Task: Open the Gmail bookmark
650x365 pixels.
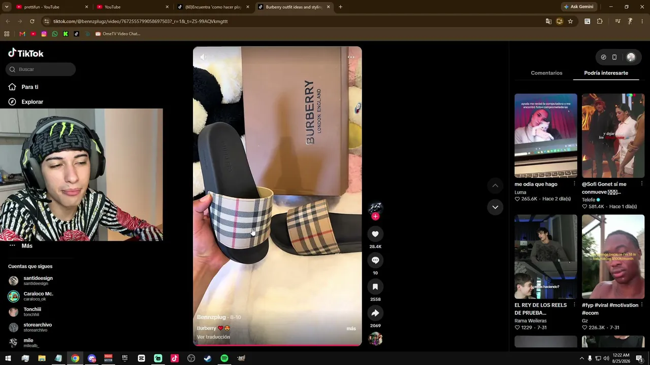Action: tap(22, 34)
